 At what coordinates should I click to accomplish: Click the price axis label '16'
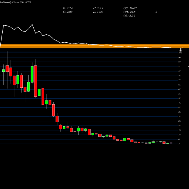(180, 130)
